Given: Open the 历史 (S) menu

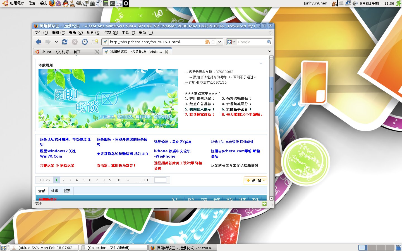Looking at the screenshot, I should coord(94,33).
